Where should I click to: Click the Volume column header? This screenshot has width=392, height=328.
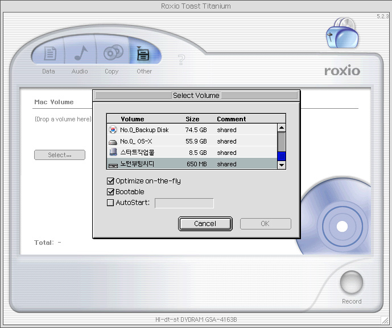tap(133, 119)
